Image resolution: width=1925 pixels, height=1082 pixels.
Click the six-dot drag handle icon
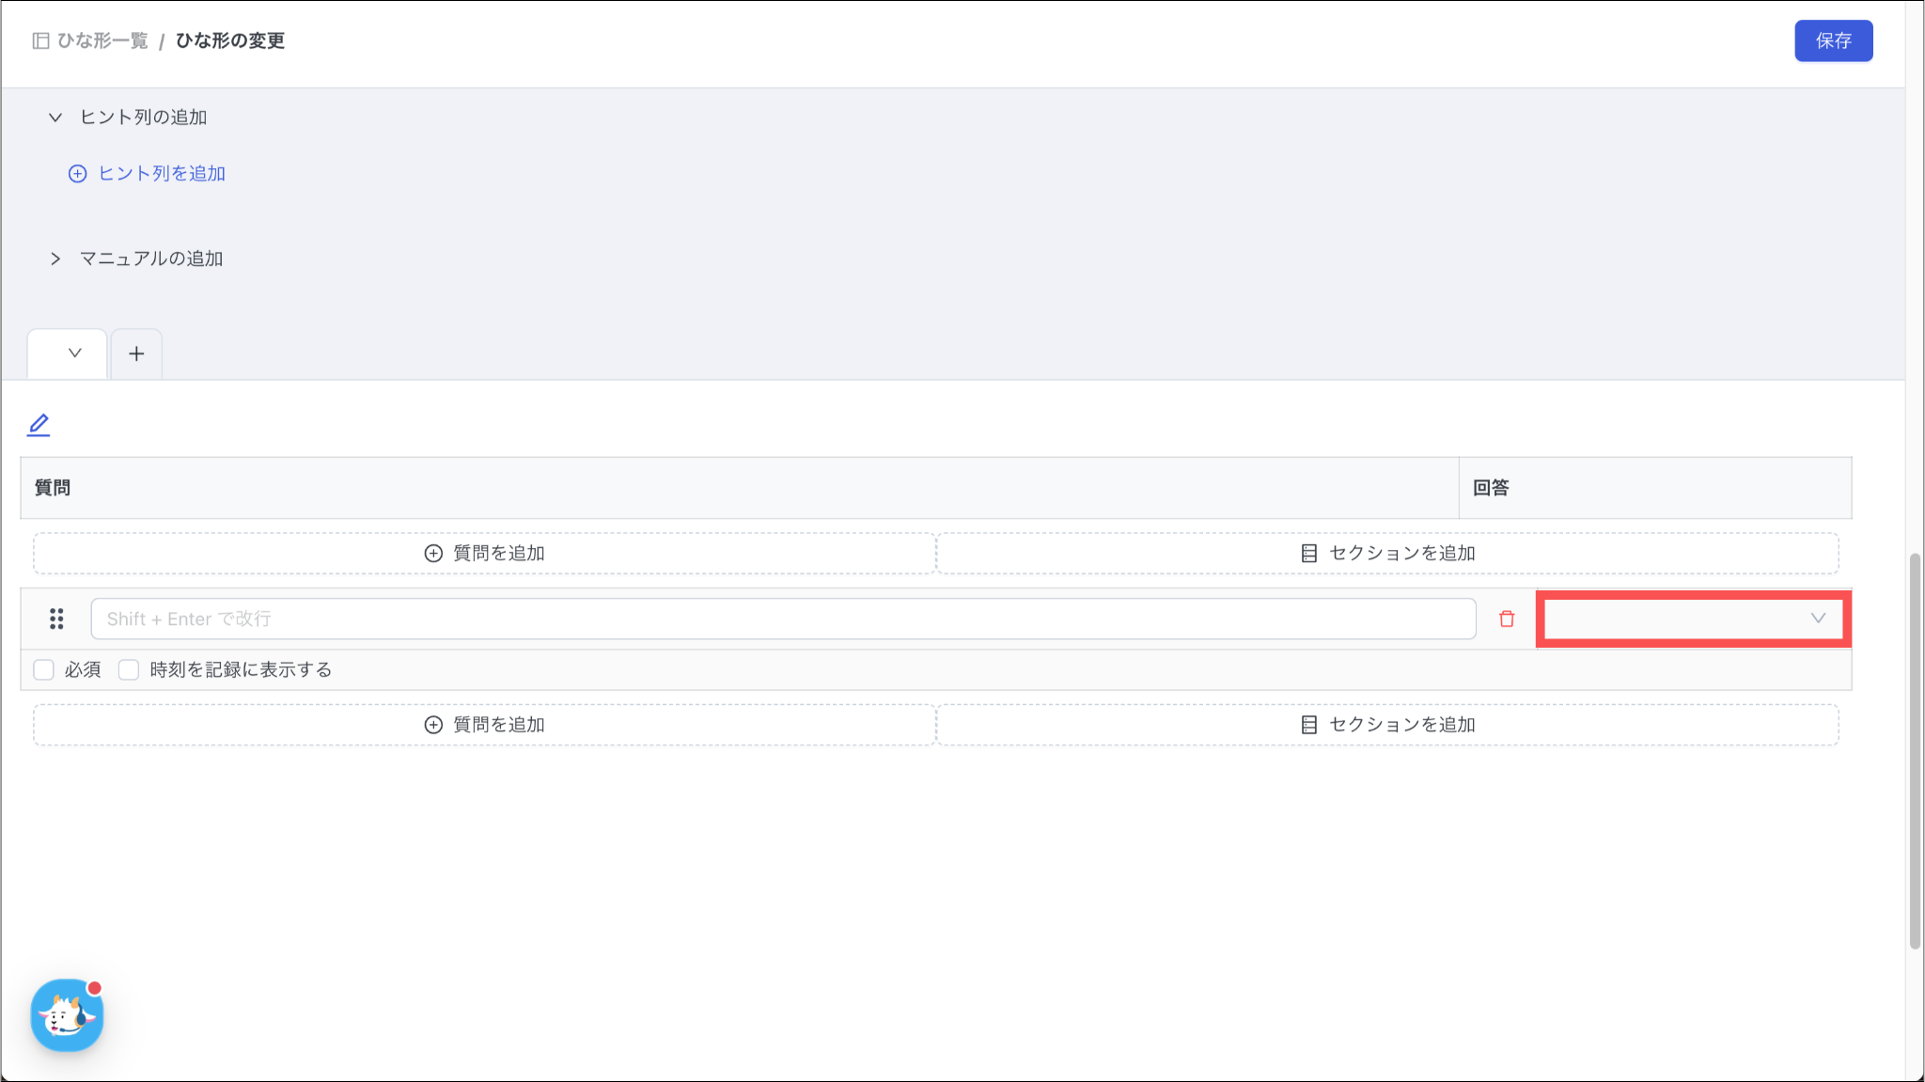56,619
